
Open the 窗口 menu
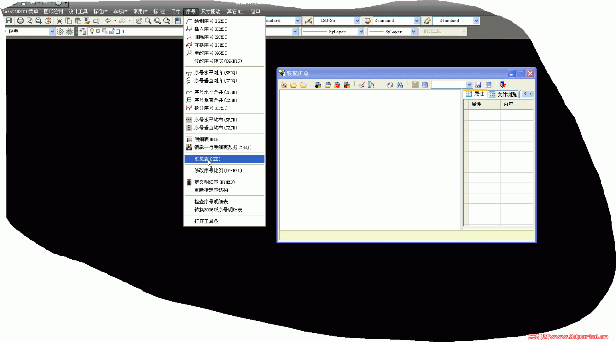pos(256,12)
